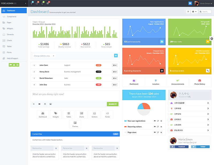Switch to the Announcements tab

pyautogui.click(x=178, y=82)
